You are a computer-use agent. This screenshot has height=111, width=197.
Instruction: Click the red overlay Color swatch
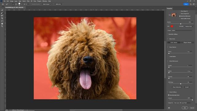point(172,26)
